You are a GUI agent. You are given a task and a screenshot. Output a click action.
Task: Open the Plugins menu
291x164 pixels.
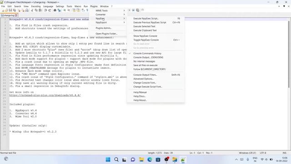[x=94, y=6]
